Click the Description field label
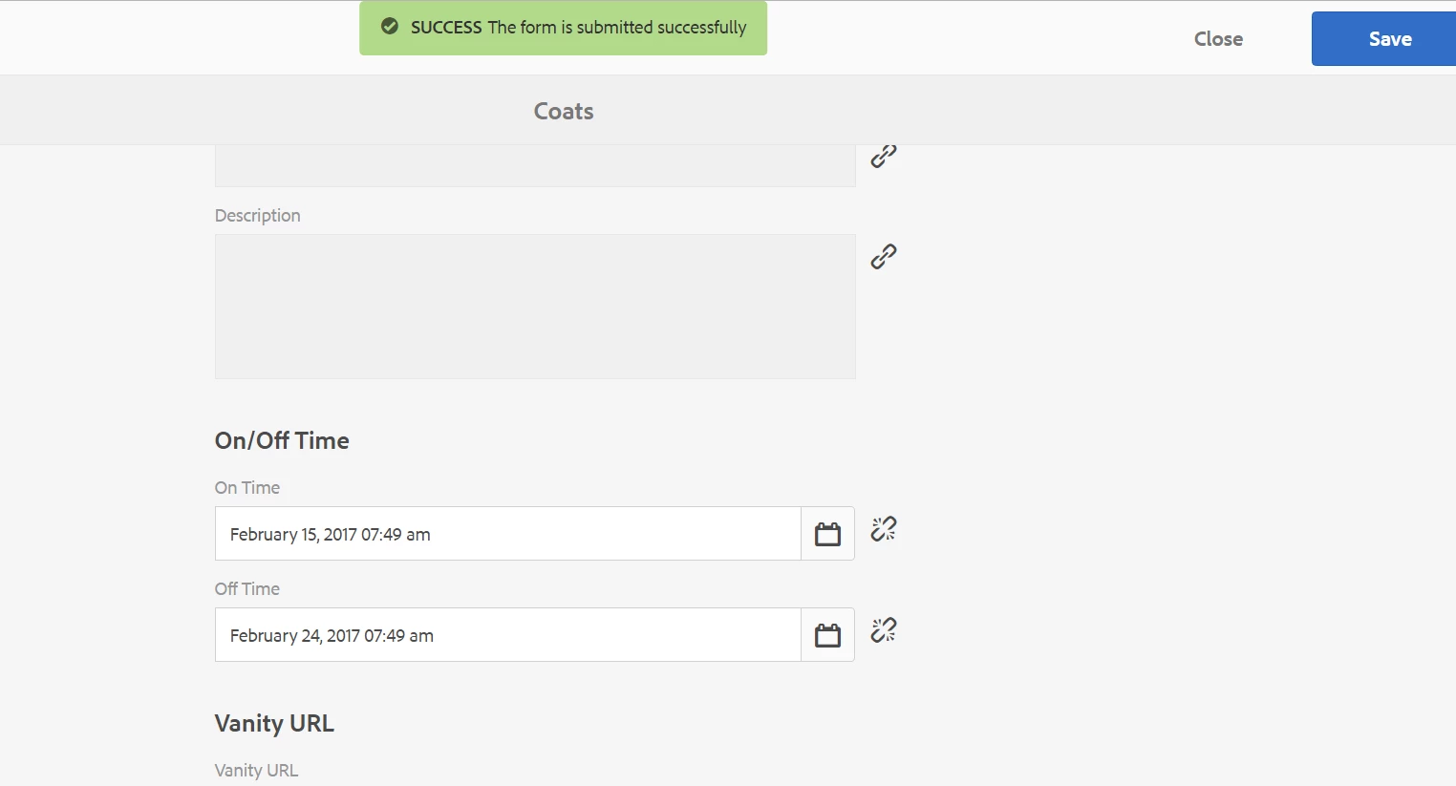This screenshot has width=1456, height=786. point(258,216)
